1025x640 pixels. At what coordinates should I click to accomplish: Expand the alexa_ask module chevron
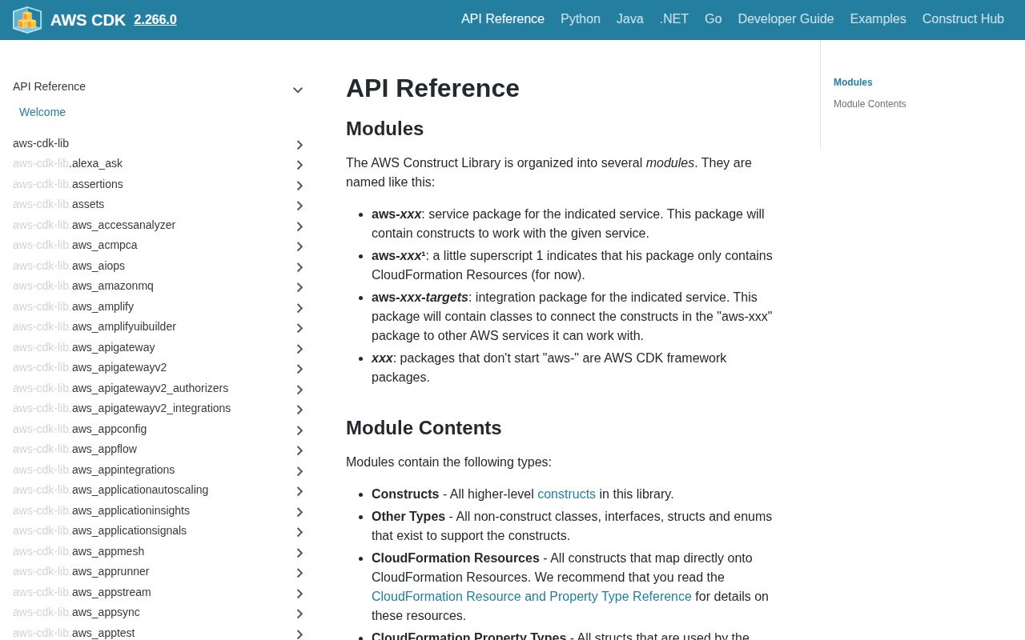click(x=299, y=165)
